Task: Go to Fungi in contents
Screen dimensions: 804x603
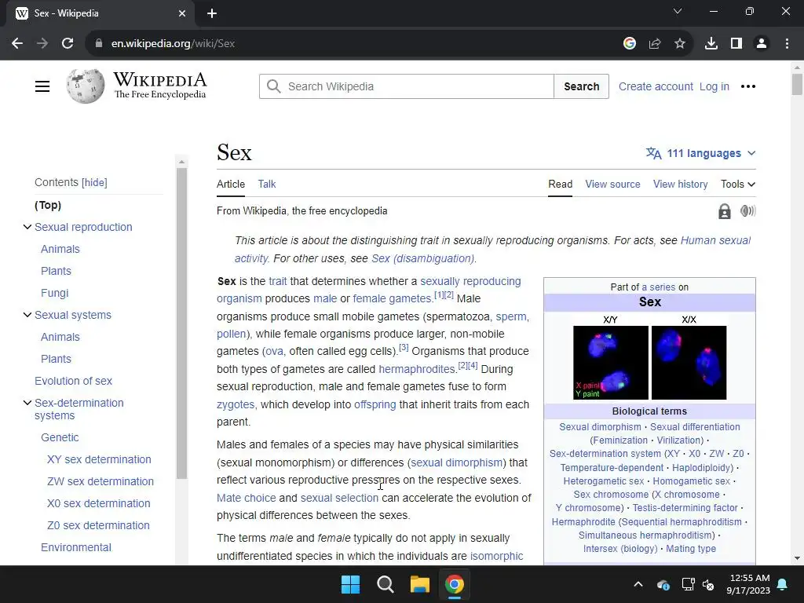Action: click(x=54, y=293)
